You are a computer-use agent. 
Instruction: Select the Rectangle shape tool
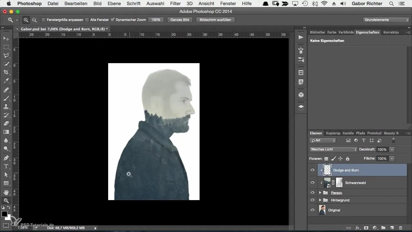[6, 183]
